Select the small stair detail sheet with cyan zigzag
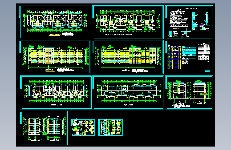This screenshot has height=150, width=231. [x=110, y=127]
